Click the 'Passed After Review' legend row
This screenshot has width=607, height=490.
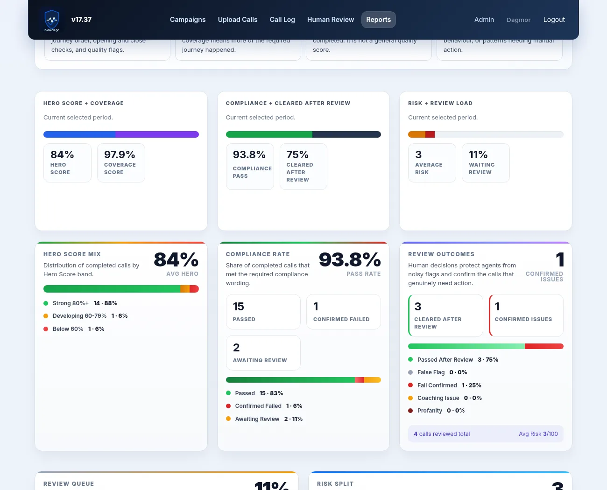pyautogui.click(x=453, y=360)
